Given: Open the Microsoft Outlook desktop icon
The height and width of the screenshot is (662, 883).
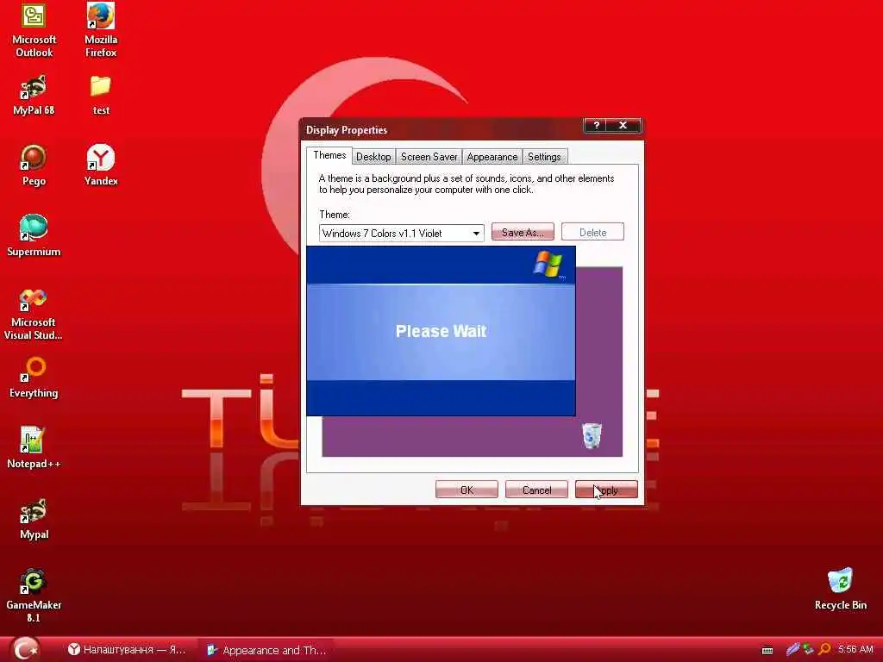Looking at the screenshot, I should tap(34, 29).
